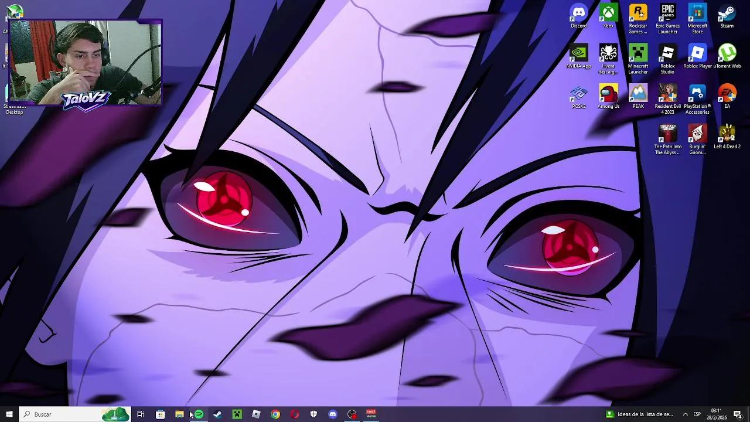
Task: Select the Hydra desktop shortcut
Action: [x=608, y=59]
